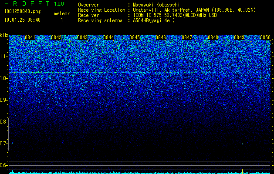This screenshot has width=274, height=174.
Task: Click the Receiving Location label
Action: click(101, 10)
